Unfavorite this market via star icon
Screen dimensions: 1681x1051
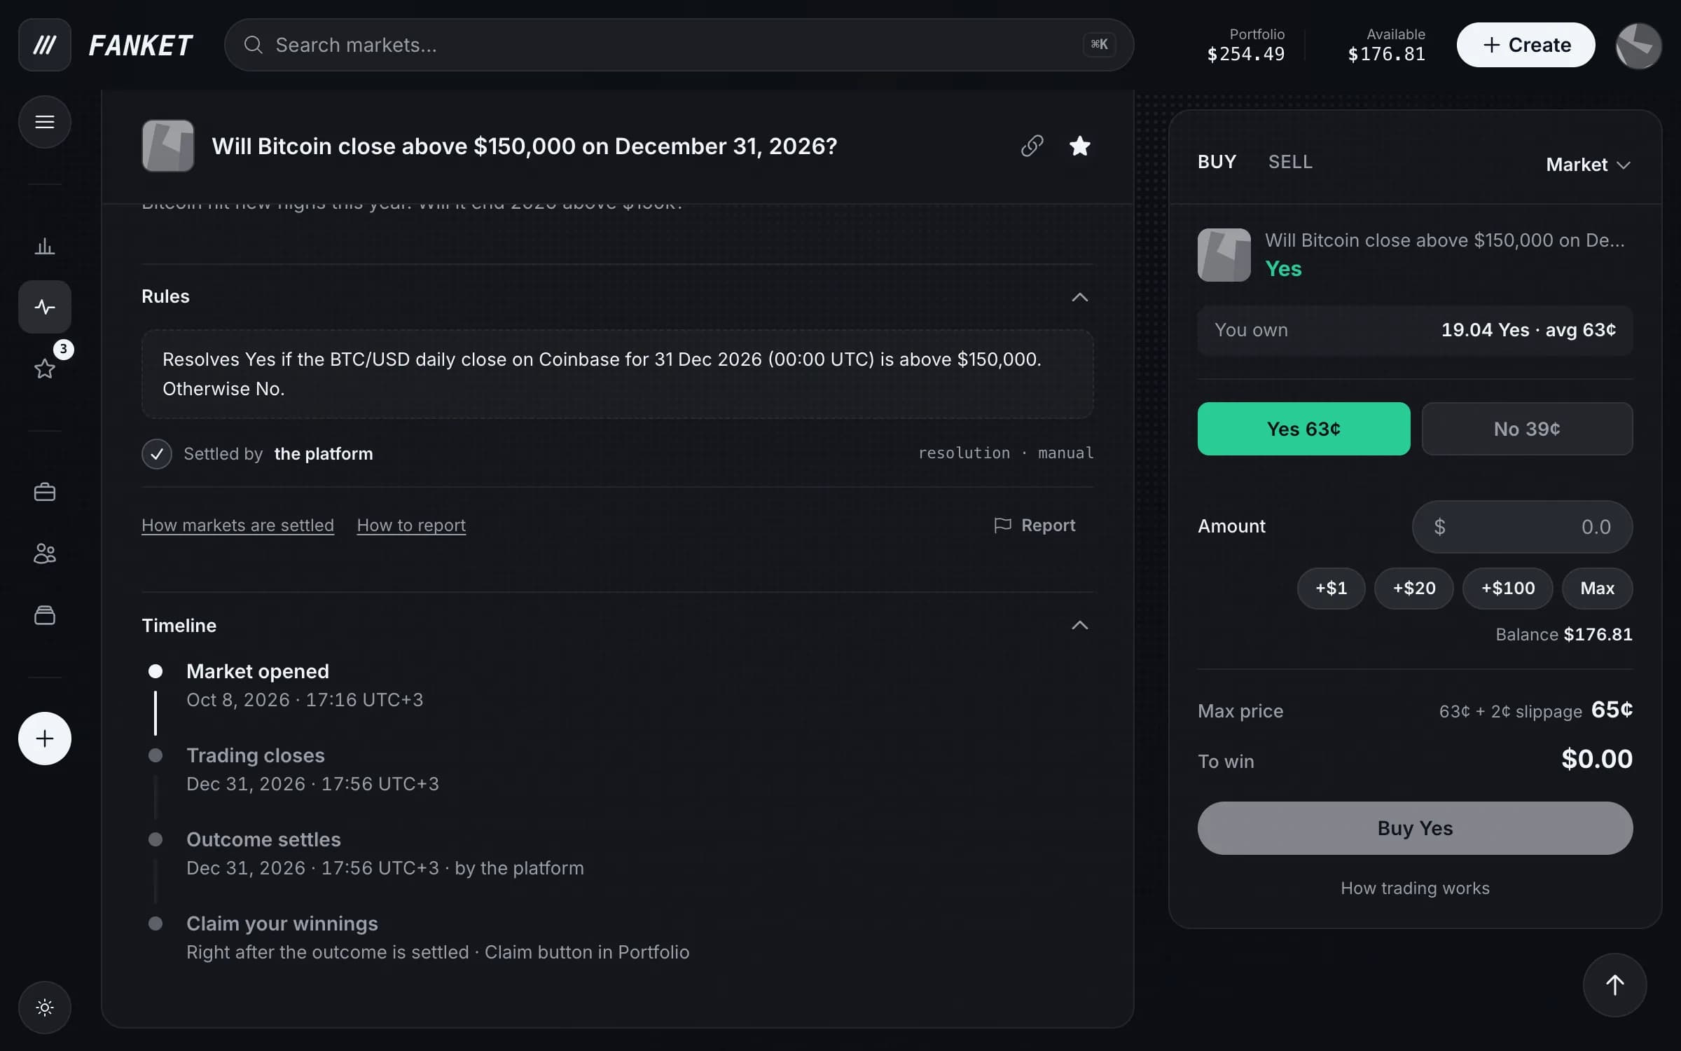[x=1079, y=146]
